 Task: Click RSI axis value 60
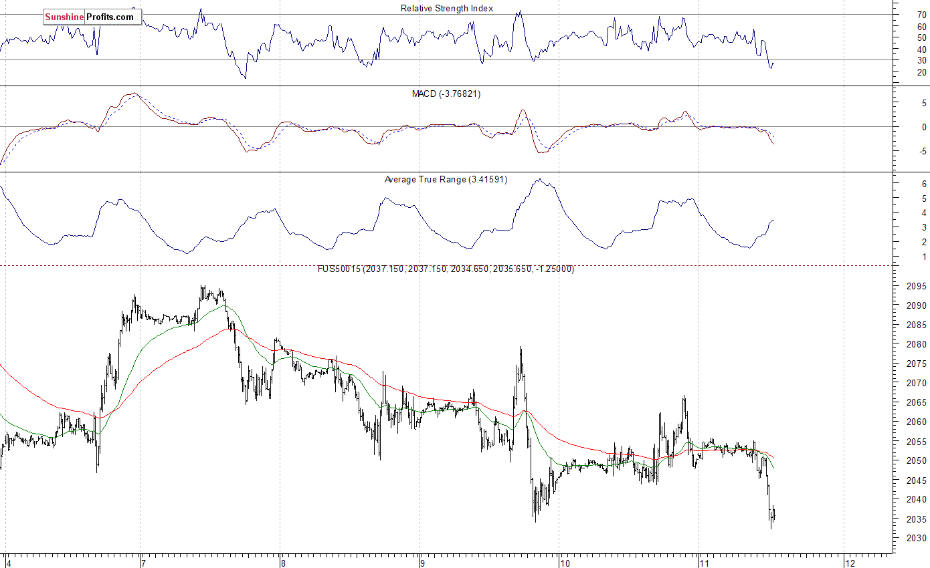pyautogui.click(x=921, y=26)
